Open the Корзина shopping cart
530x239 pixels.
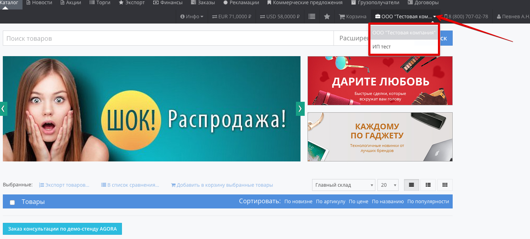tap(353, 16)
